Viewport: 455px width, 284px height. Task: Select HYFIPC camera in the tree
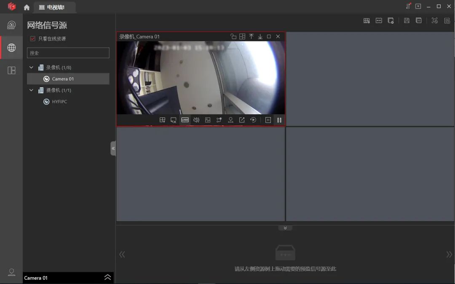coord(59,102)
